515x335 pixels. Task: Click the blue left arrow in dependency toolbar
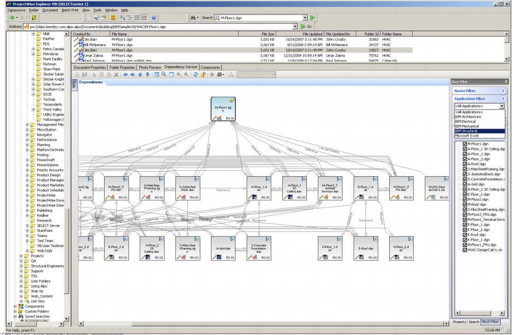pos(125,75)
